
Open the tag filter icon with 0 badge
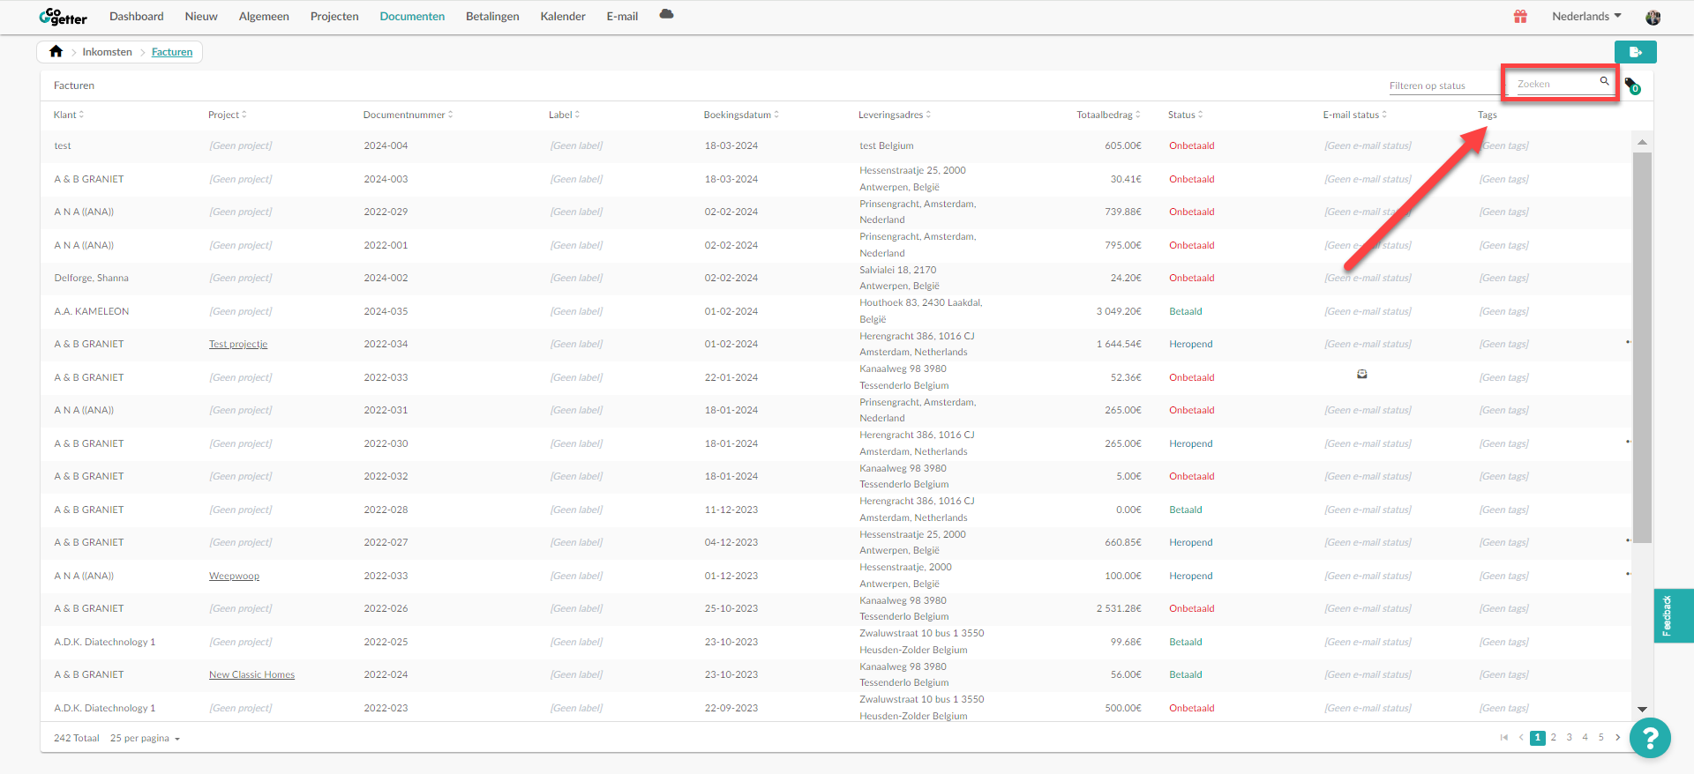click(1632, 86)
